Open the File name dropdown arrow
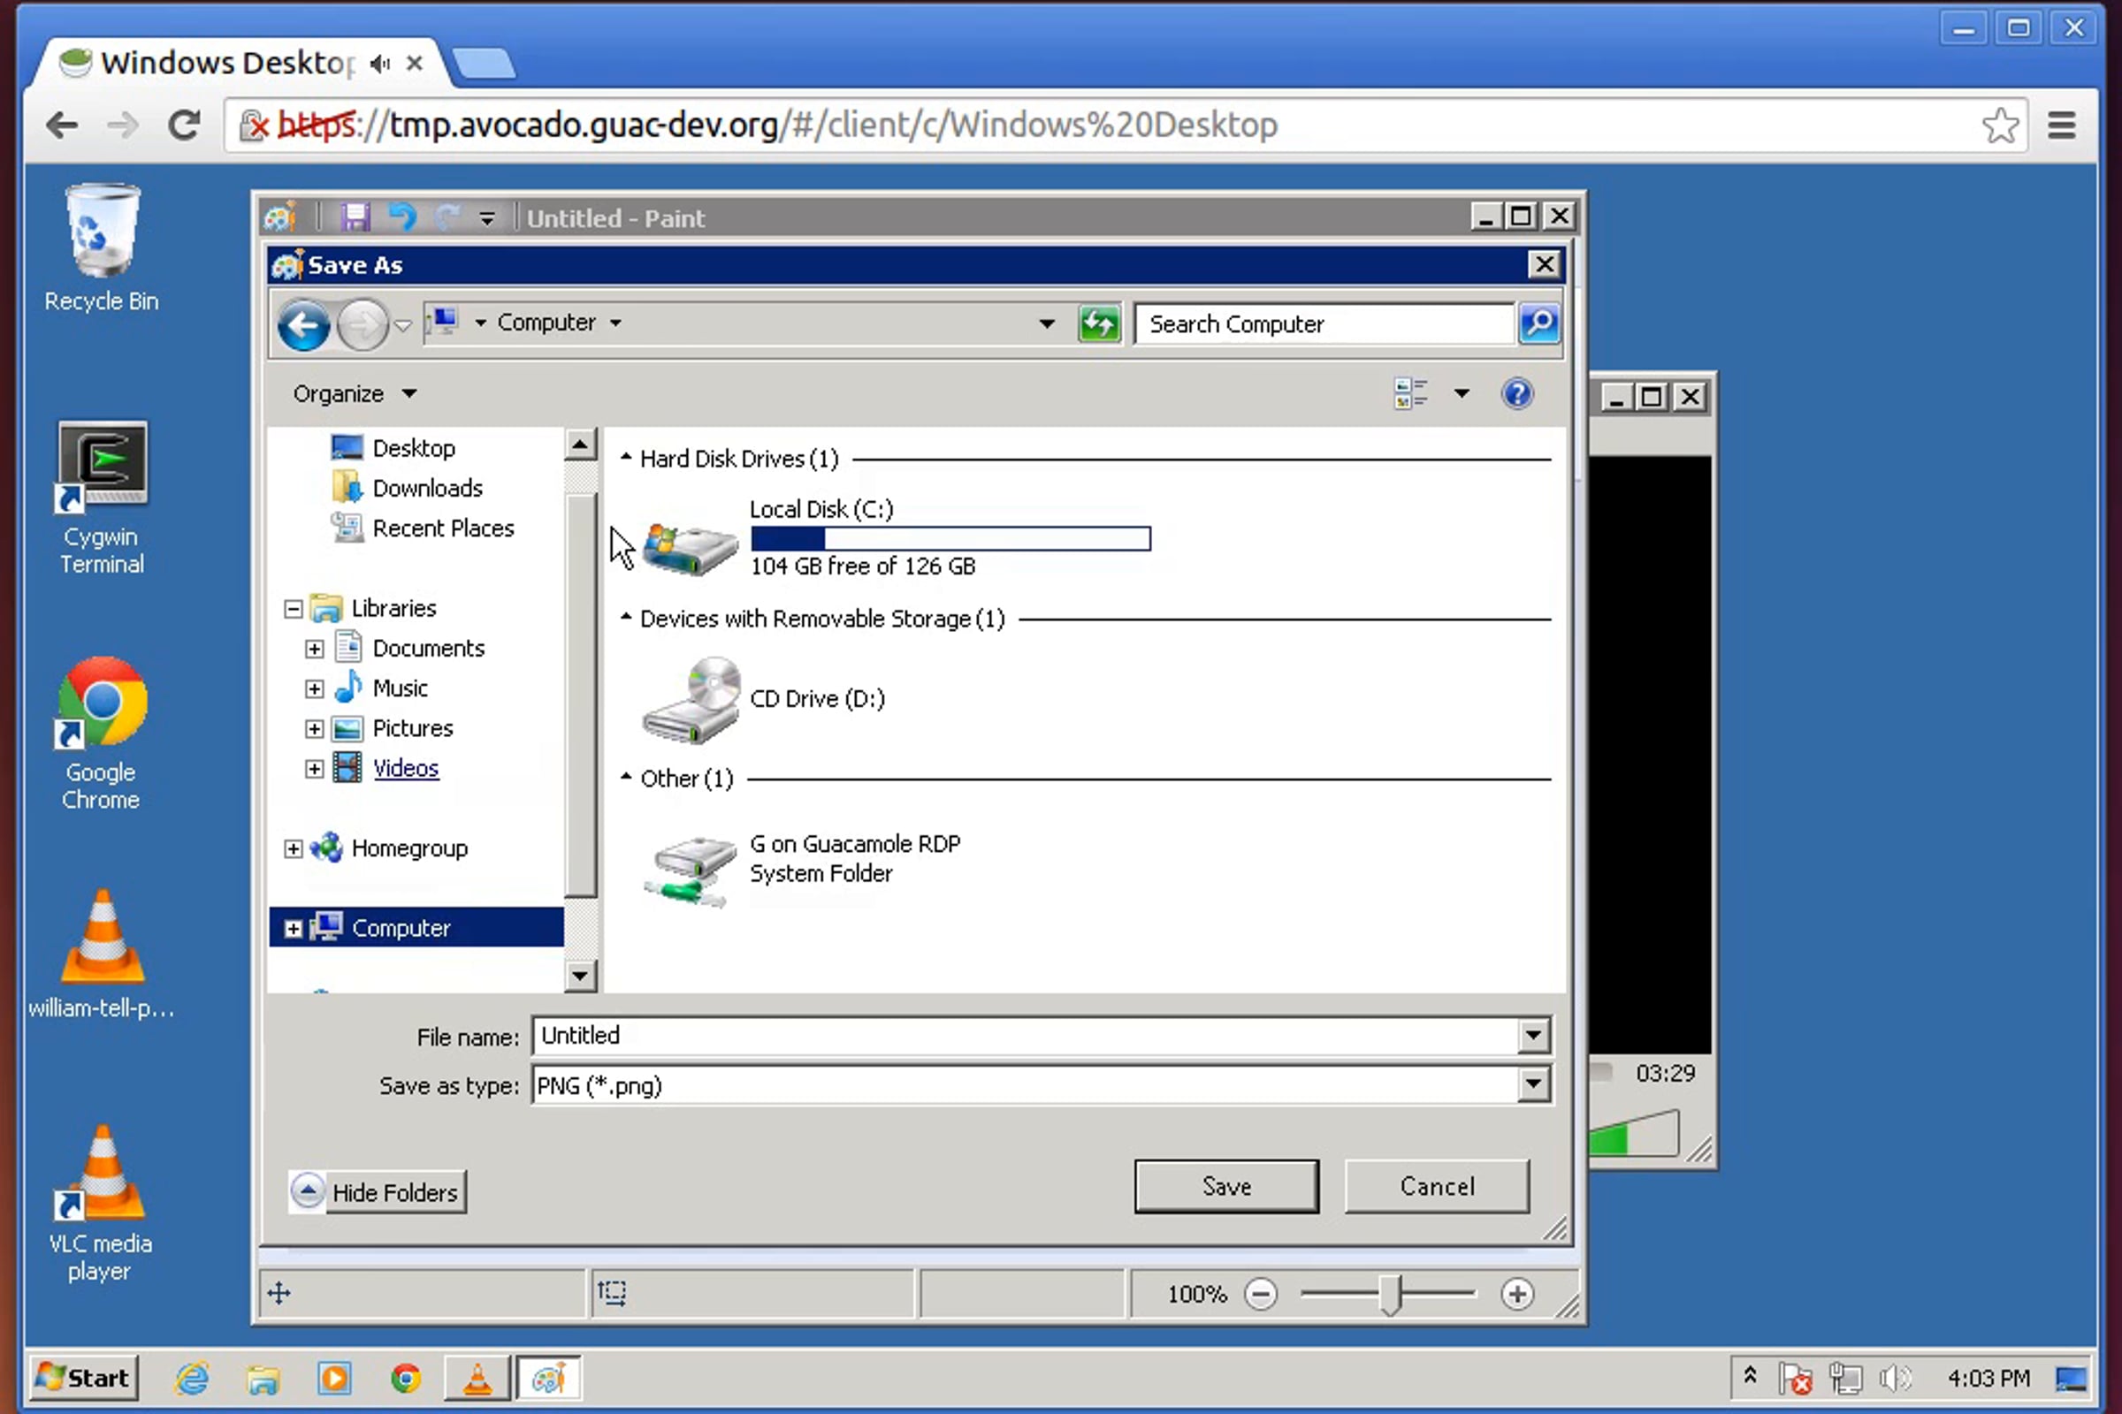This screenshot has width=2122, height=1414. coord(1533,1035)
